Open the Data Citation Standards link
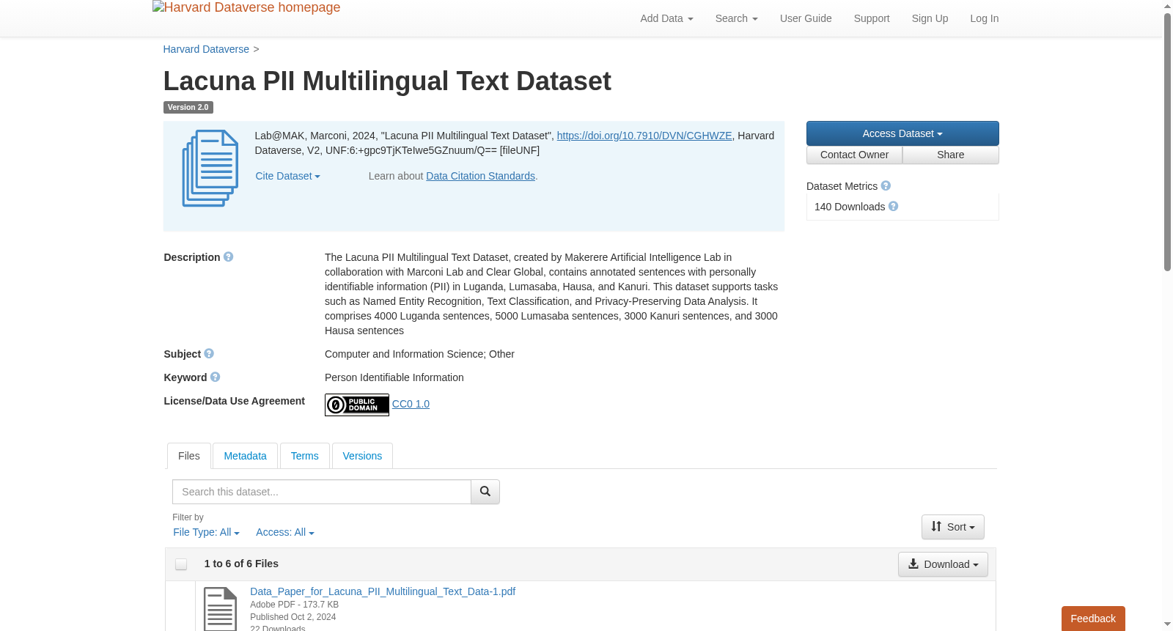The height and width of the screenshot is (631, 1173). point(480,176)
